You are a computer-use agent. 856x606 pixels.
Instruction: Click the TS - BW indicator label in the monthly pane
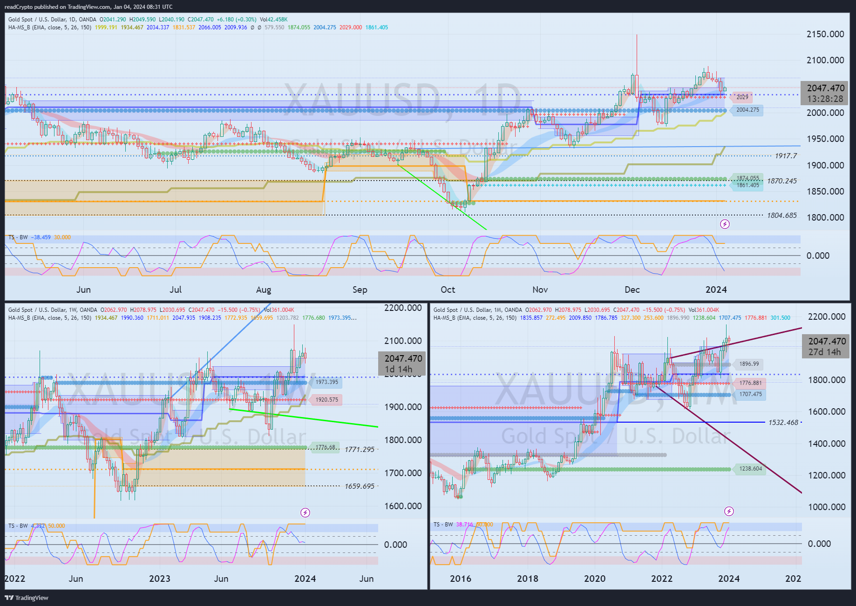pyautogui.click(x=443, y=525)
